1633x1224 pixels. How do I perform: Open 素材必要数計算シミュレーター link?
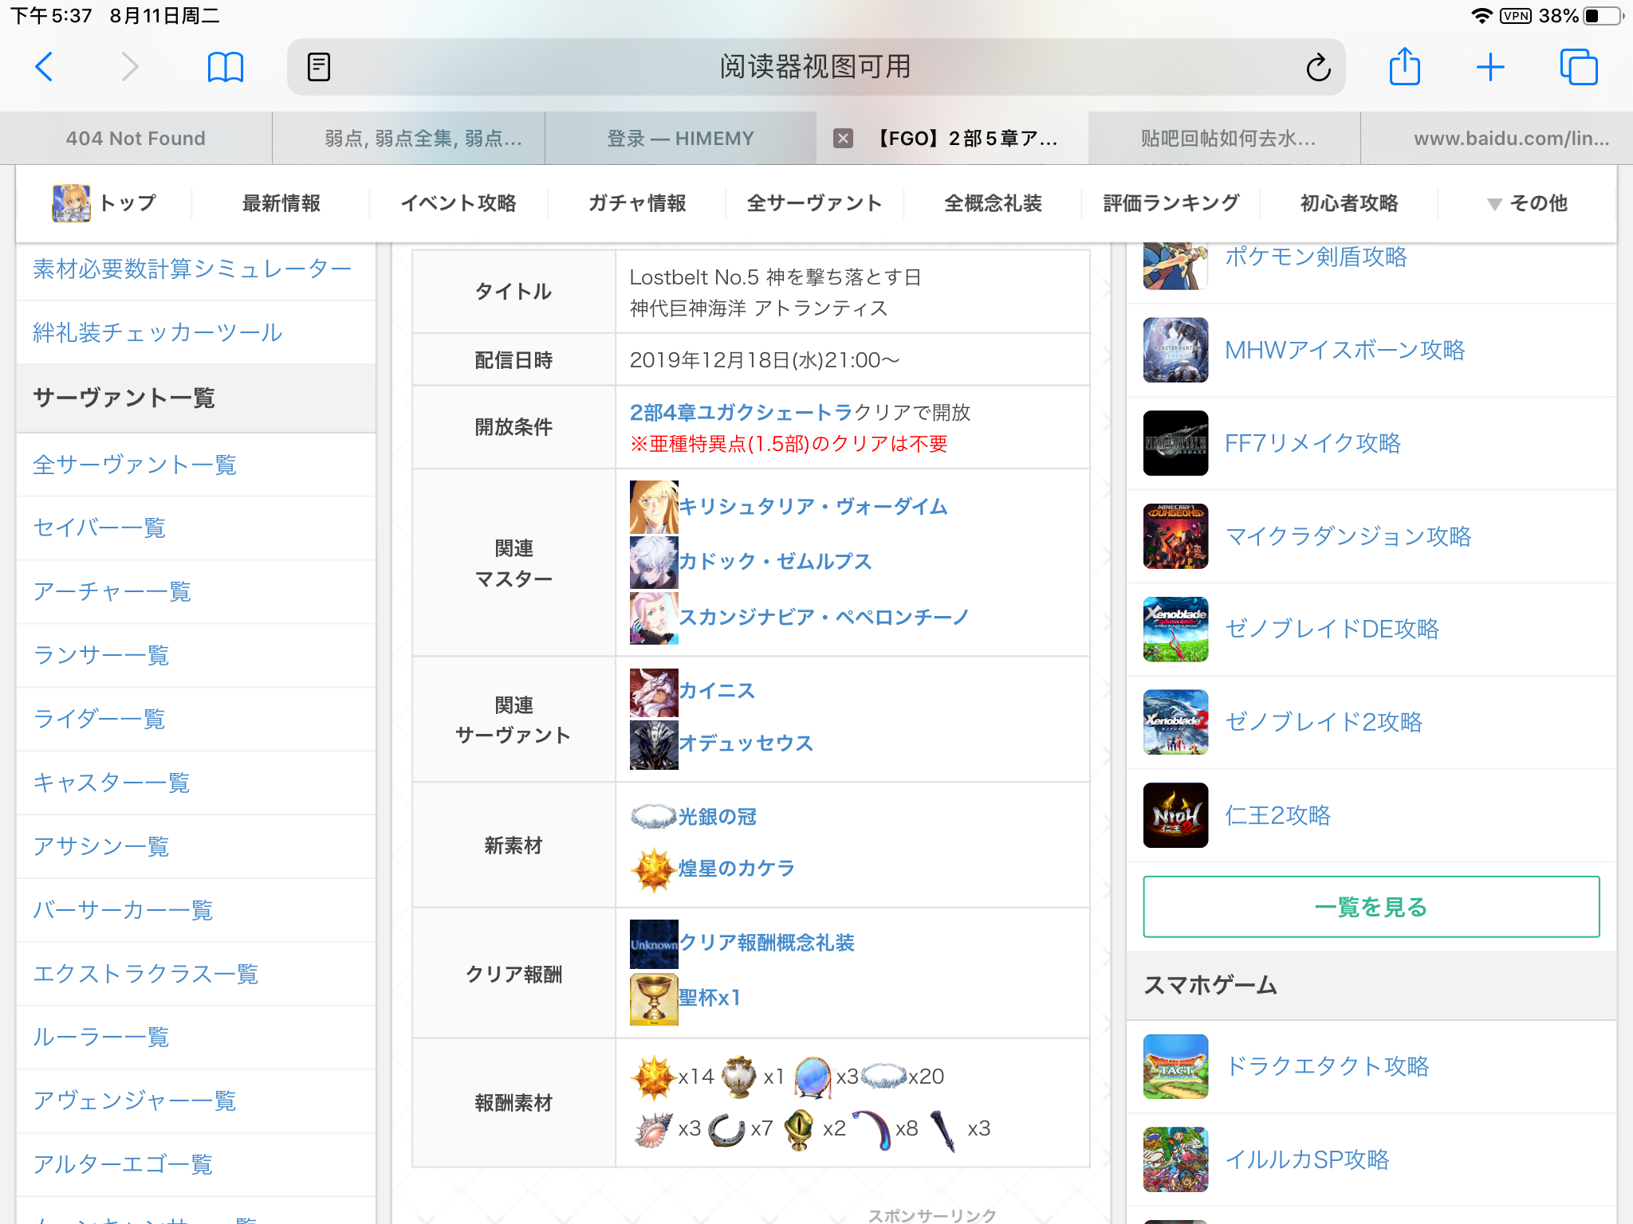tap(192, 269)
